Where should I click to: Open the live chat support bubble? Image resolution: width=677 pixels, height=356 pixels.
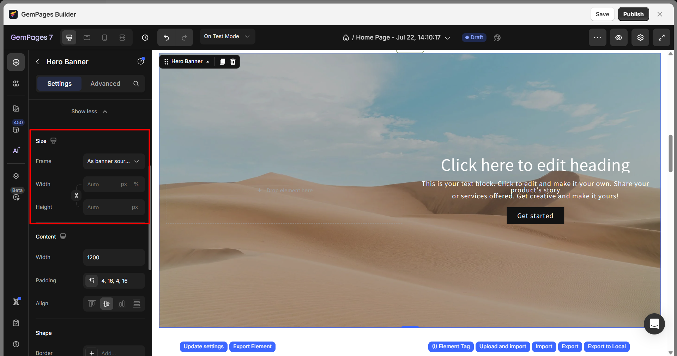[x=654, y=324]
